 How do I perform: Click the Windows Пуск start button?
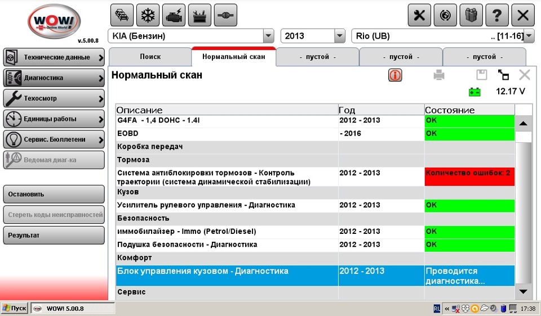(x=15, y=308)
